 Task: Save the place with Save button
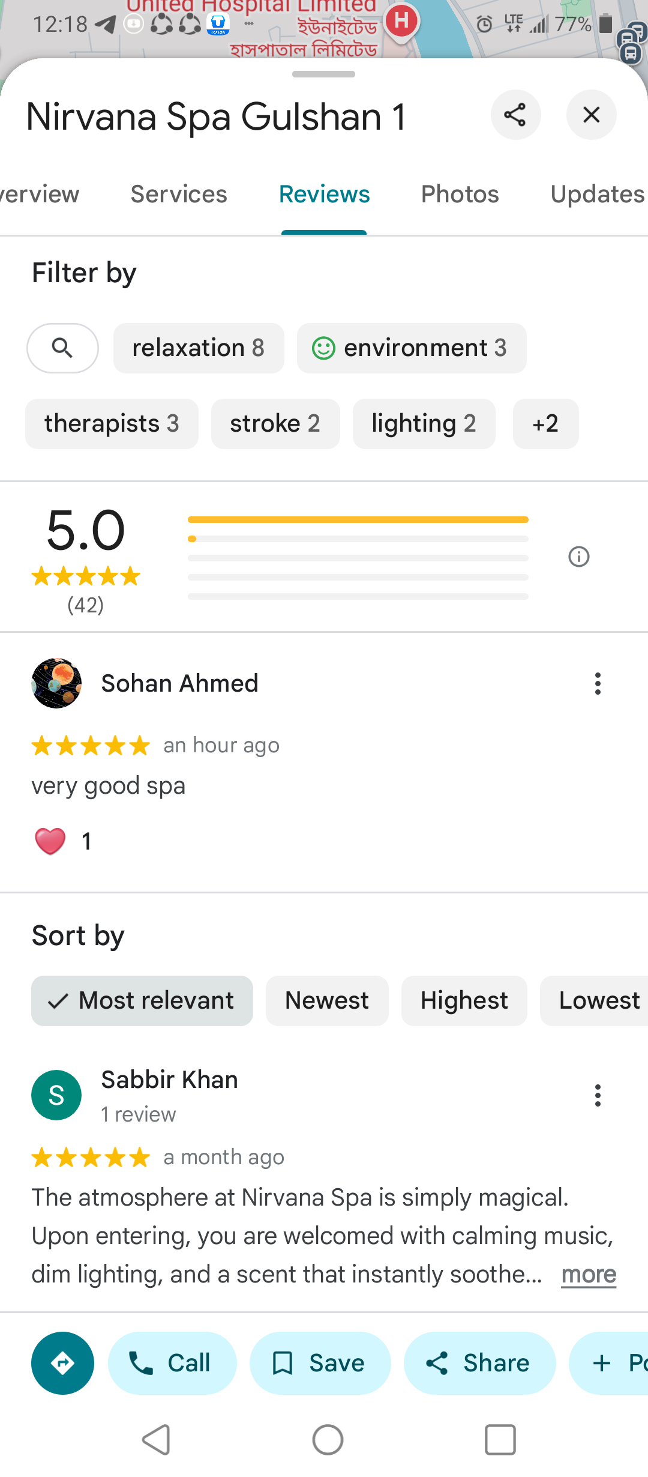coord(320,1363)
